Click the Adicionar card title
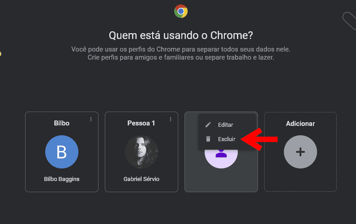The height and width of the screenshot is (224, 356). pyautogui.click(x=300, y=123)
